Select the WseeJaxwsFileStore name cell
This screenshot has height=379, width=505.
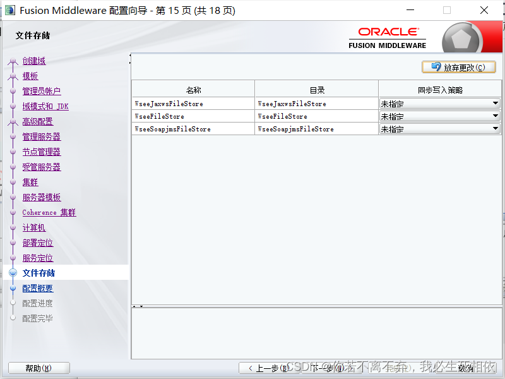pos(193,104)
